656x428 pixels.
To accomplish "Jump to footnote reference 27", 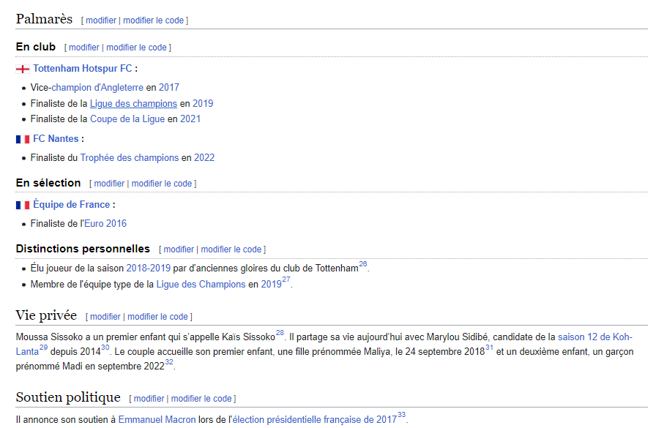I will (286, 279).
